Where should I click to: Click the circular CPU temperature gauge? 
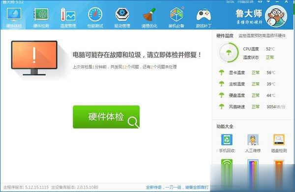pos(229,53)
